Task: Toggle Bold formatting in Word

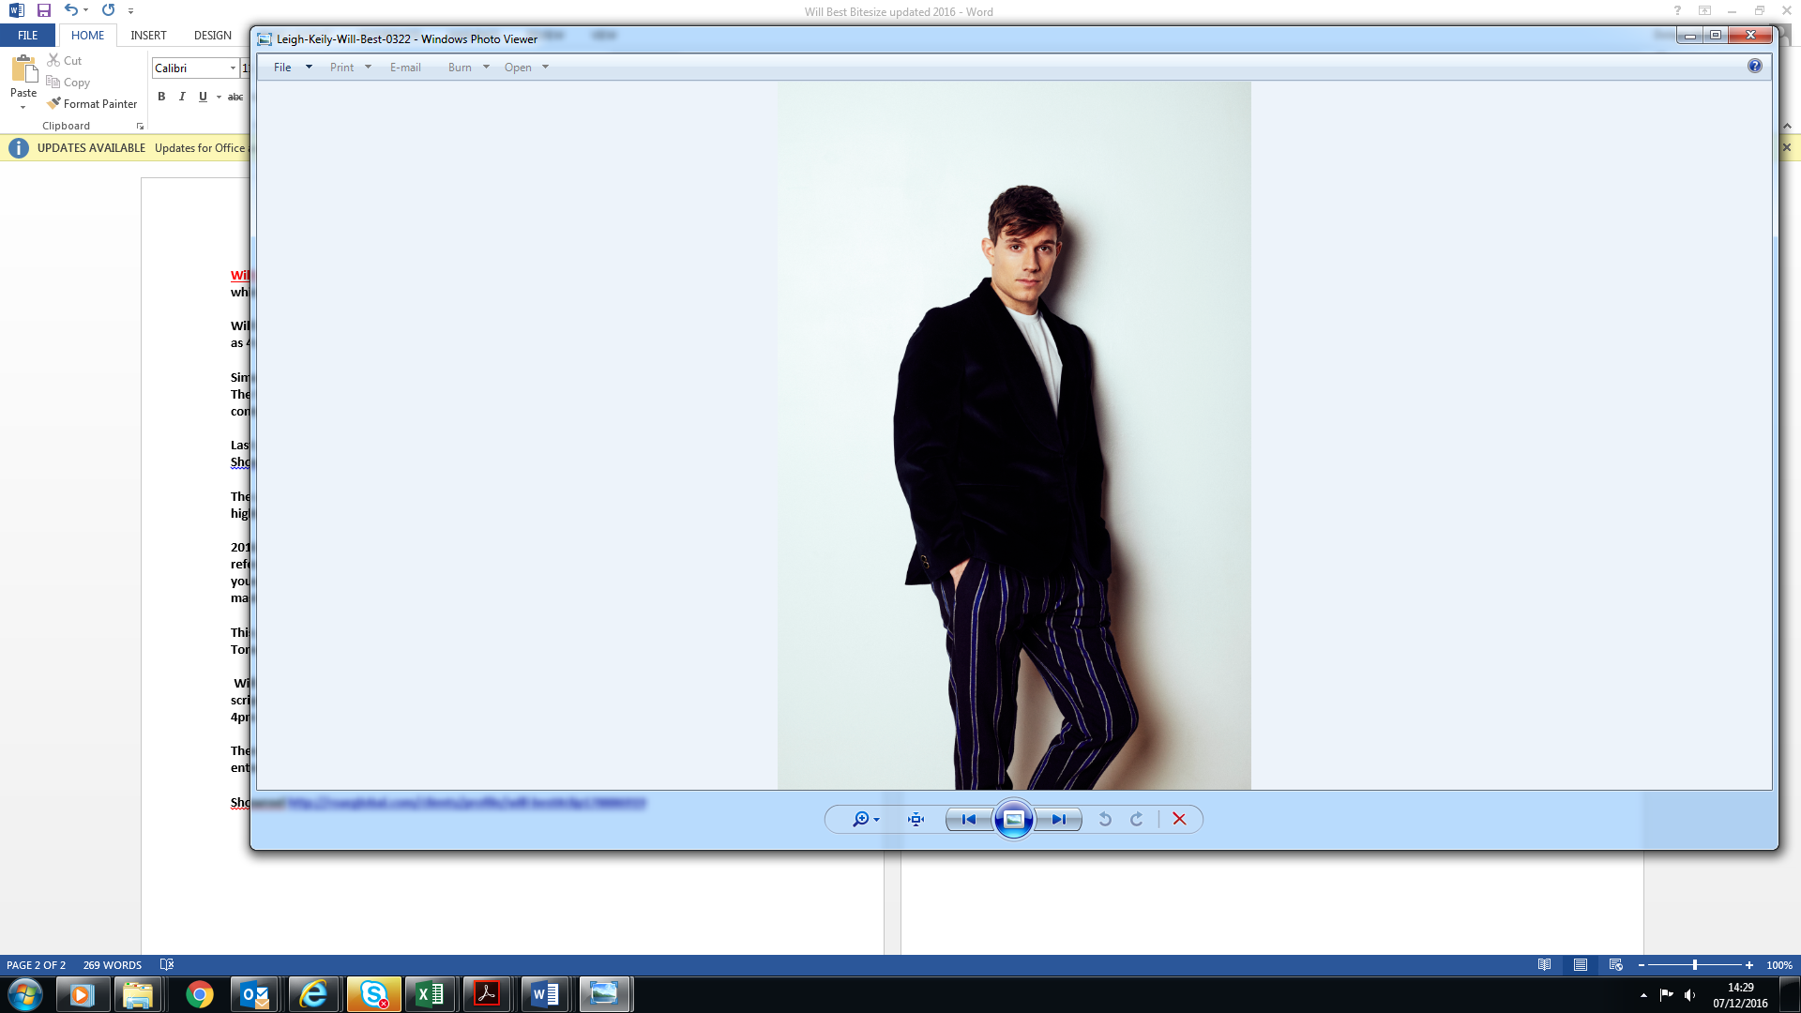Action: tap(161, 97)
